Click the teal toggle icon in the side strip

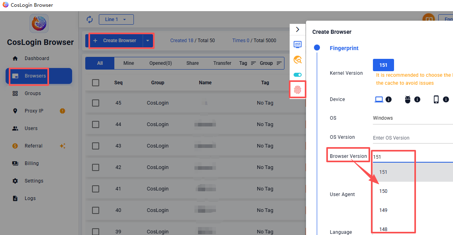click(x=298, y=75)
